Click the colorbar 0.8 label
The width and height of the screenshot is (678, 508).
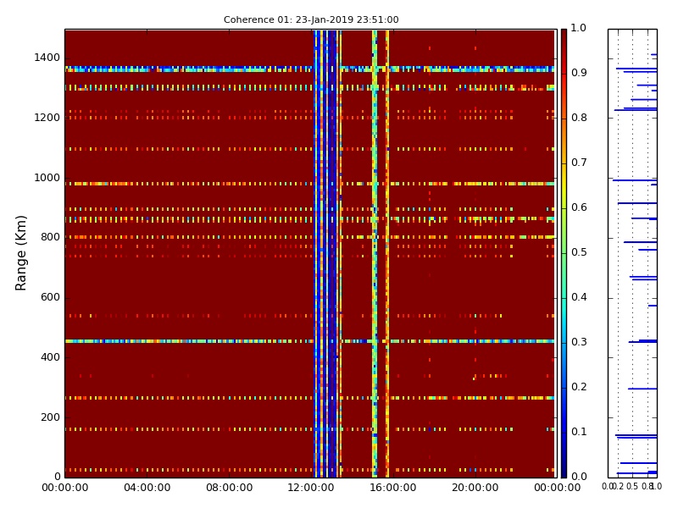579,118
